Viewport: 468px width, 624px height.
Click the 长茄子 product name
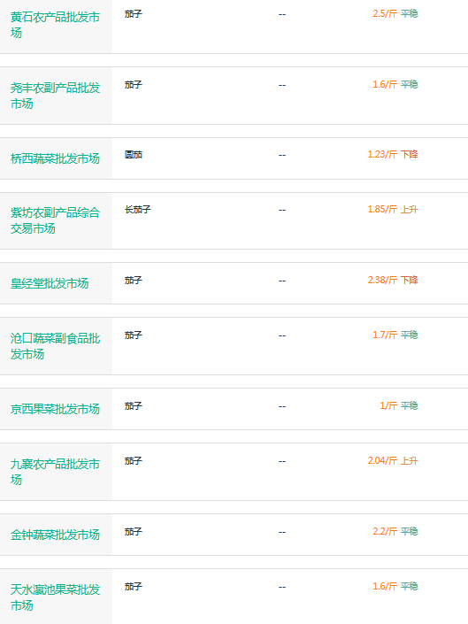click(x=138, y=209)
